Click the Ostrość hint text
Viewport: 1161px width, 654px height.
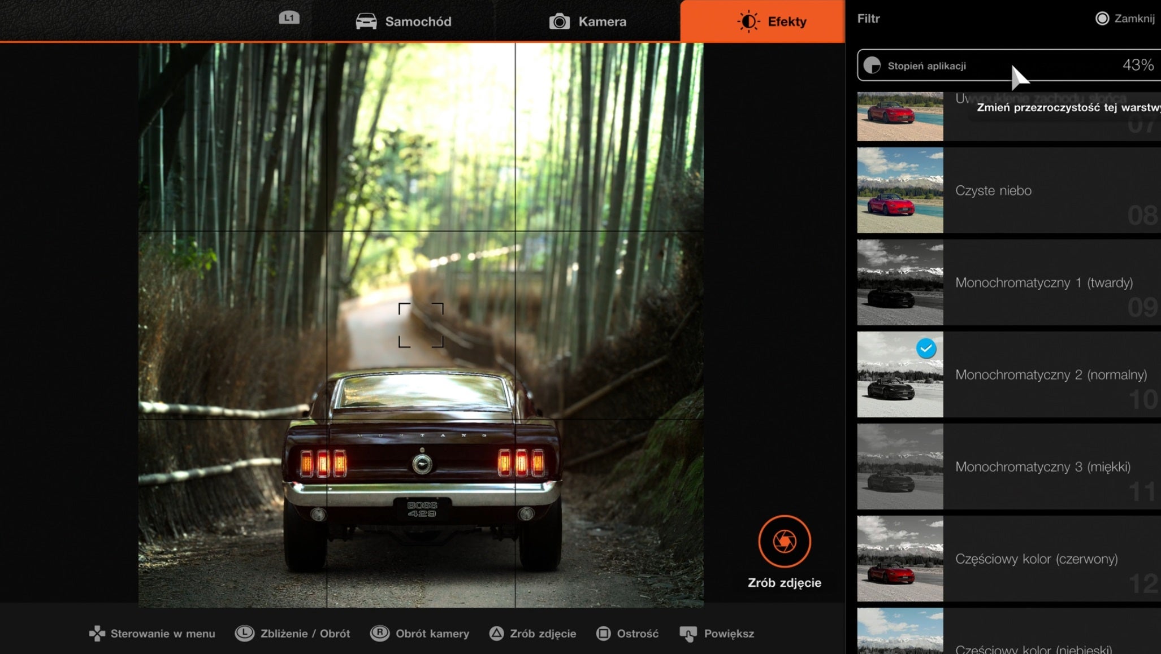[x=638, y=634]
